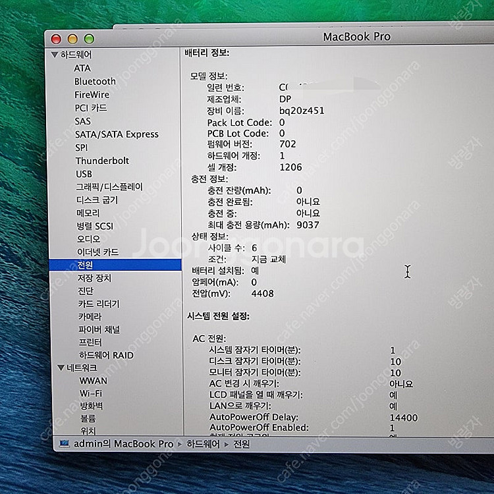Viewport: 494px width, 494px height.
Task: Click 시스템 전원 설정: heading
Action: [219, 316]
